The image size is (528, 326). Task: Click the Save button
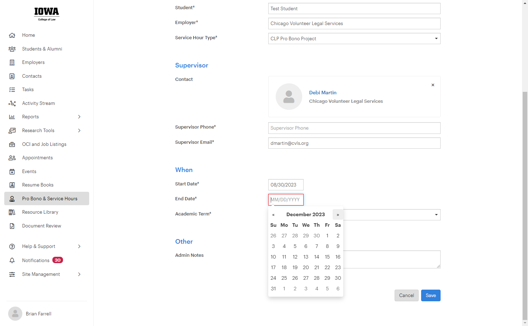click(x=431, y=296)
